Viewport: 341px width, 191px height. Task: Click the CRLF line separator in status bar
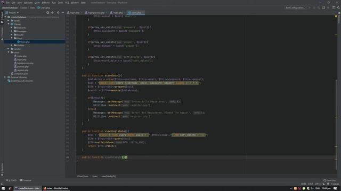click(x=310, y=184)
